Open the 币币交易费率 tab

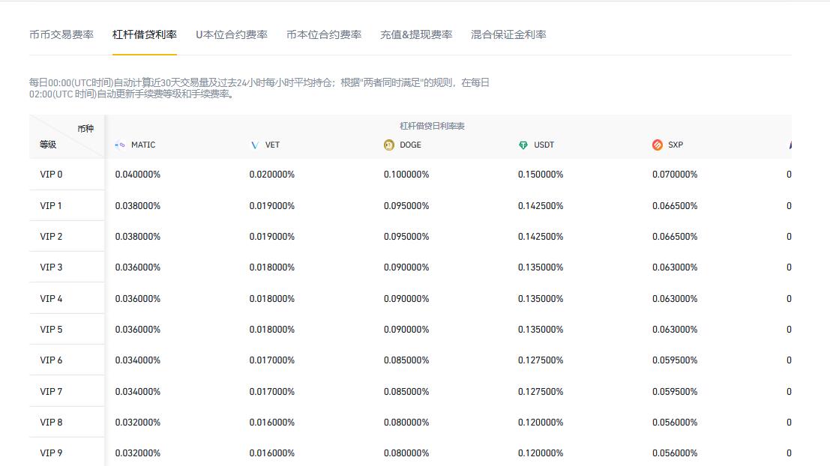point(61,34)
